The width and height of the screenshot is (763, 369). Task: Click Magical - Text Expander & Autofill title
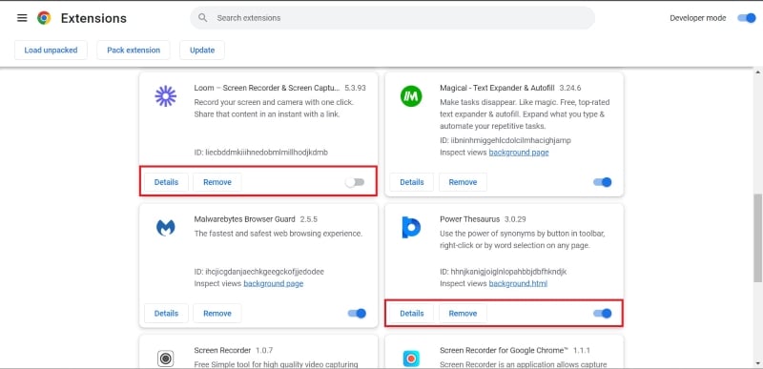pyautogui.click(x=497, y=88)
